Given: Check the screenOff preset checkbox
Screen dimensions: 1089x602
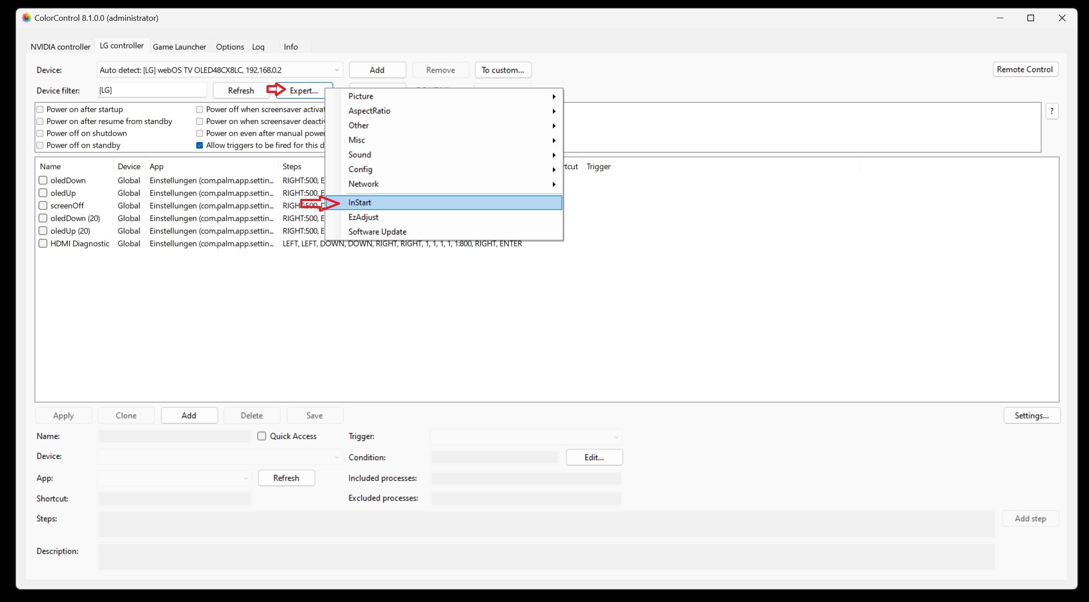Looking at the screenshot, I should point(43,206).
